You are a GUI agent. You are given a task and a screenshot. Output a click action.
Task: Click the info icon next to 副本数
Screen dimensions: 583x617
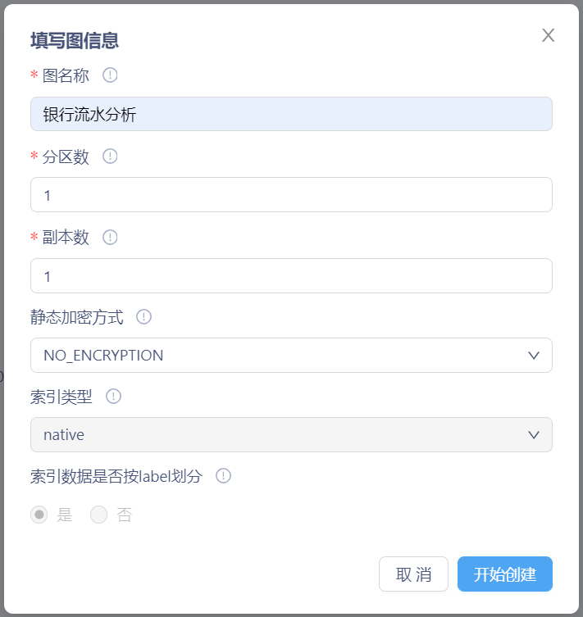click(x=110, y=237)
